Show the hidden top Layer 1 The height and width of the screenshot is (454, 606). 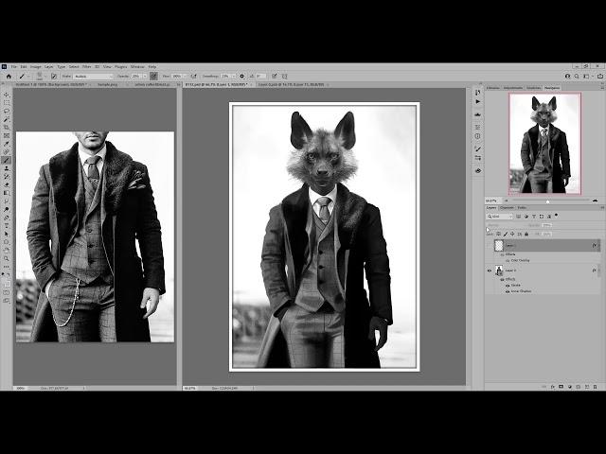[490, 246]
